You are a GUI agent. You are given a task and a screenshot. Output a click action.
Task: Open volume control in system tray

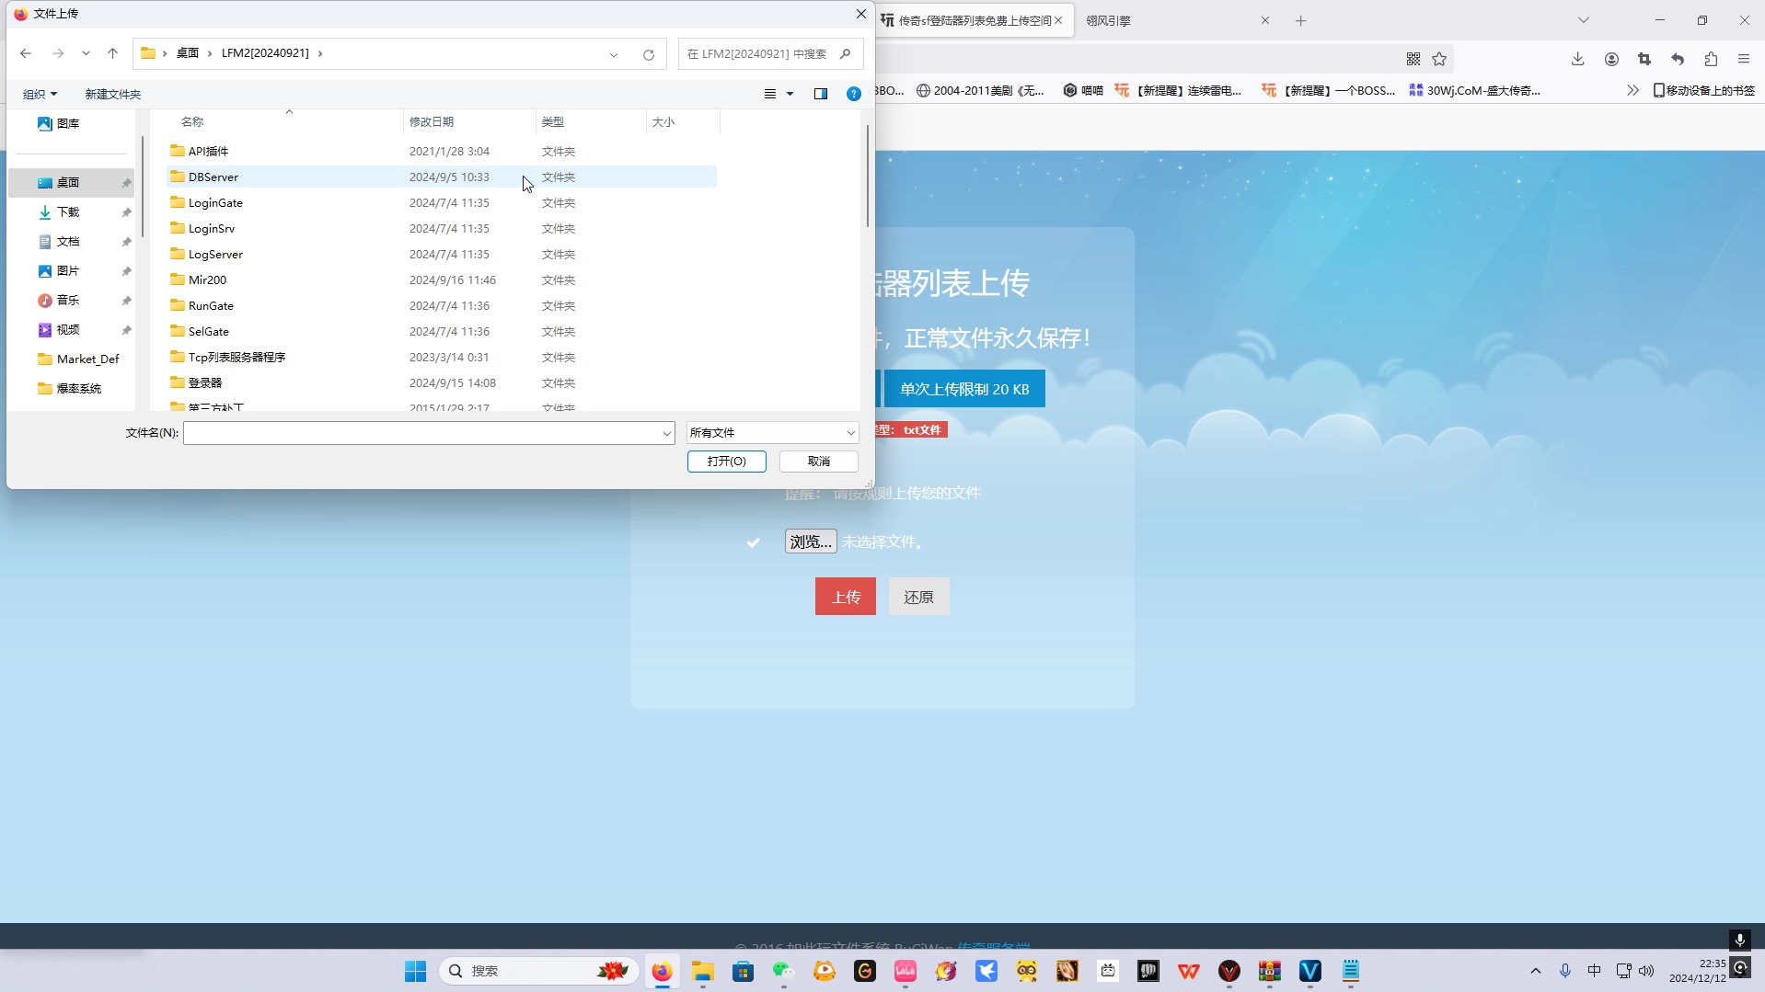(1646, 971)
